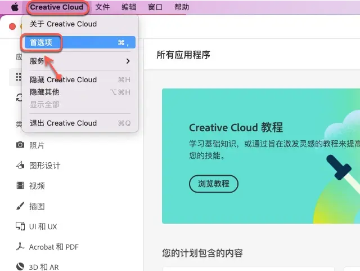Open the 视频 category

pos(37,186)
